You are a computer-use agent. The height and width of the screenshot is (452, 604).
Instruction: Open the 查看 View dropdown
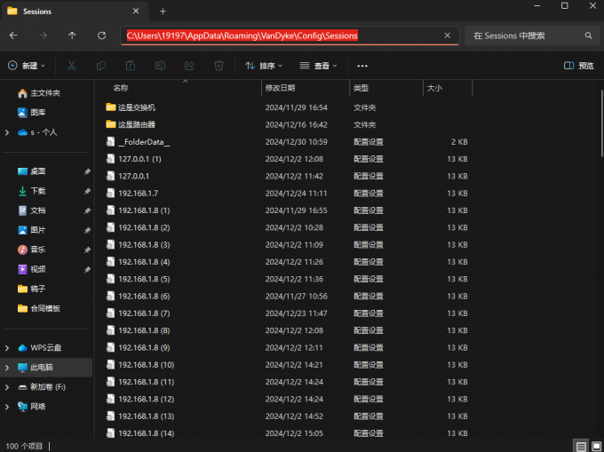coord(319,66)
